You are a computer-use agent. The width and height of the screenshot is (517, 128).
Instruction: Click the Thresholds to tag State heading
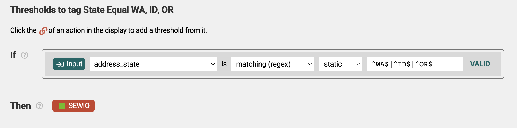tap(92, 10)
